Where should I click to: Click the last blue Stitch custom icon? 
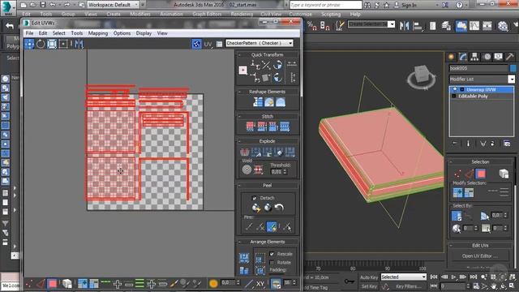(285, 127)
